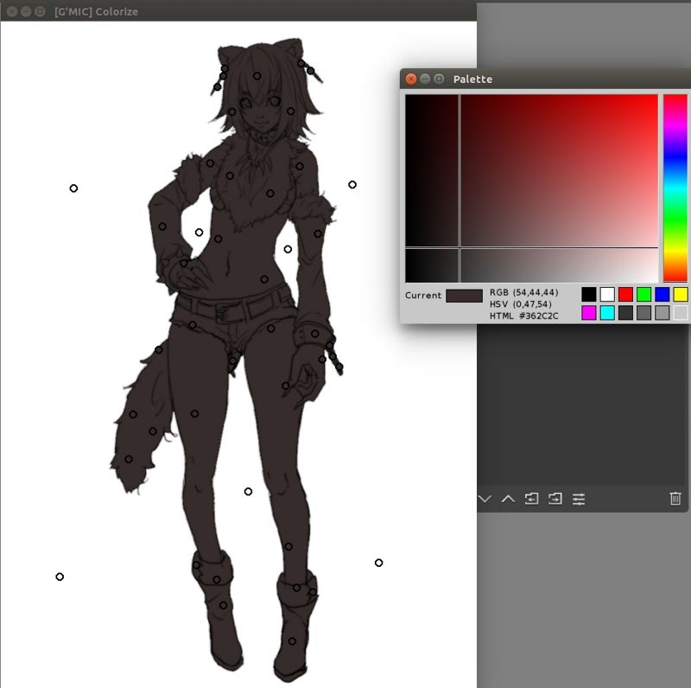The image size is (691, 688).
Task: Select the white preset swatch
Action: (607, 294)
